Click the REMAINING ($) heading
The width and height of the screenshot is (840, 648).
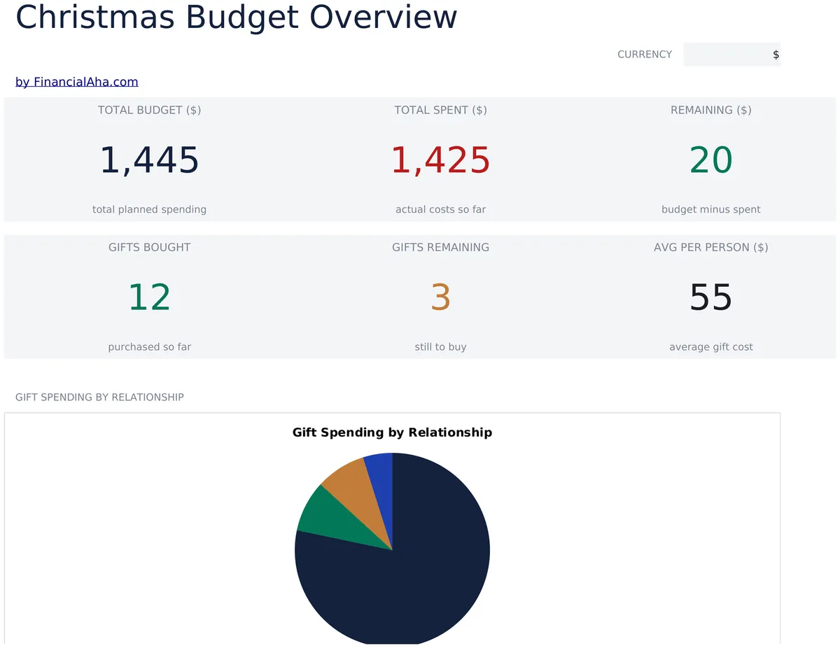711,110
